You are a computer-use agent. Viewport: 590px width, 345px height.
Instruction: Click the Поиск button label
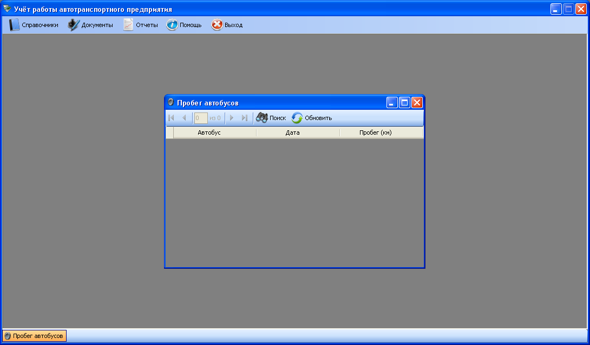pyautogui.click(x=278, y=118)
